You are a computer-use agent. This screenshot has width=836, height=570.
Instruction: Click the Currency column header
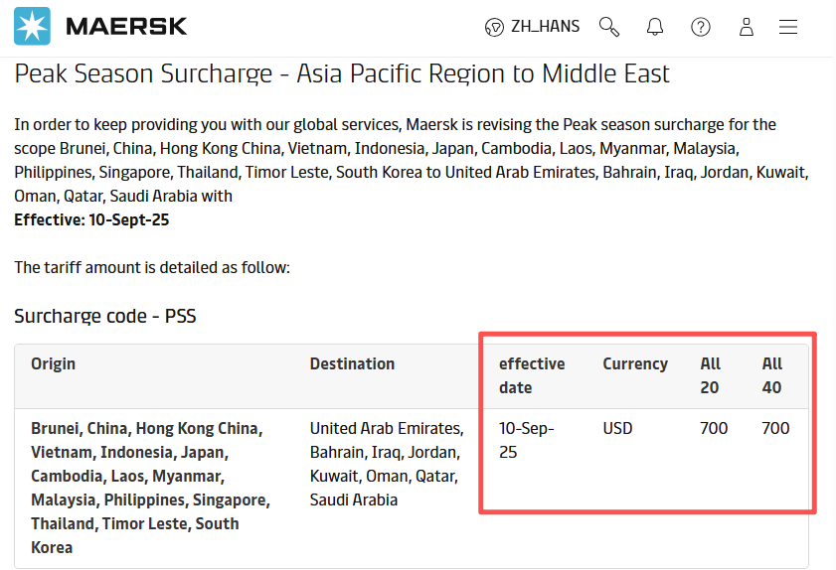click(635, 364)
